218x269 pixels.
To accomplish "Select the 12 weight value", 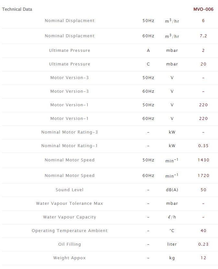I will (203, 258).
